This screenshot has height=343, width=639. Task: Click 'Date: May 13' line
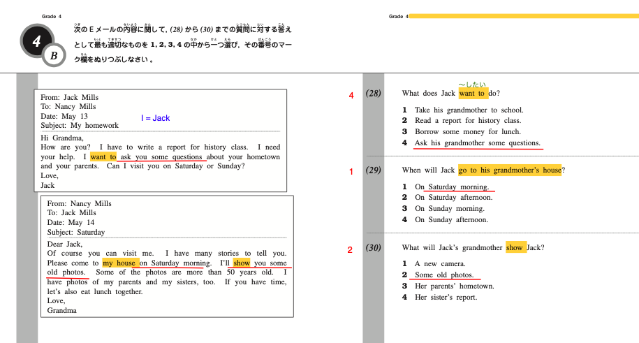pyautogui.click(x=64, y=116)
